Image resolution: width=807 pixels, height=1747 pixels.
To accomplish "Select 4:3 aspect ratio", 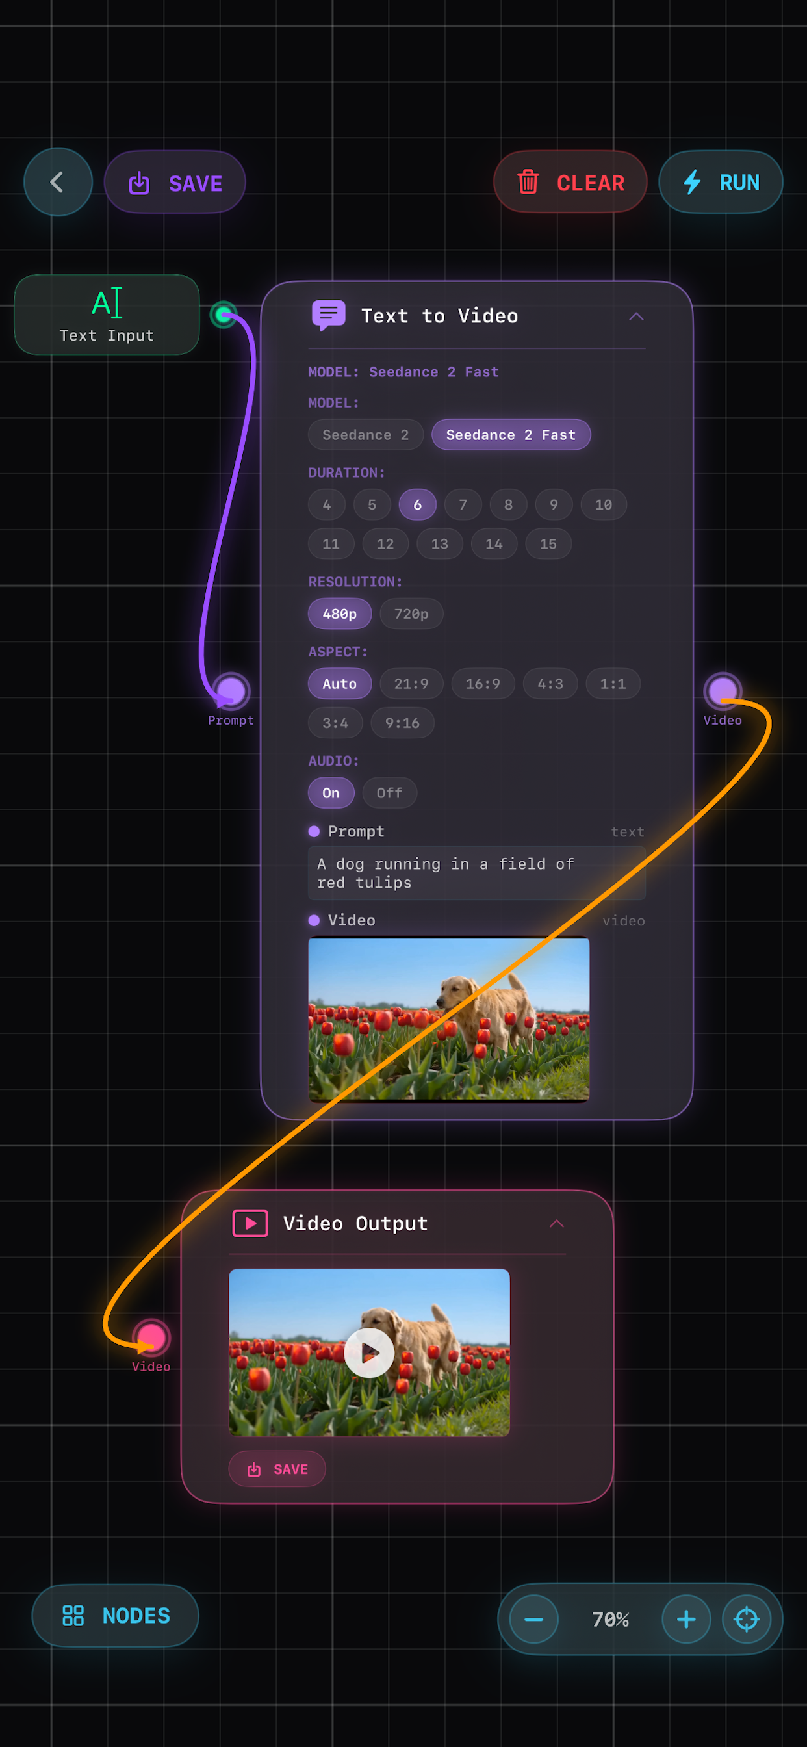I will tap(550, 684).
